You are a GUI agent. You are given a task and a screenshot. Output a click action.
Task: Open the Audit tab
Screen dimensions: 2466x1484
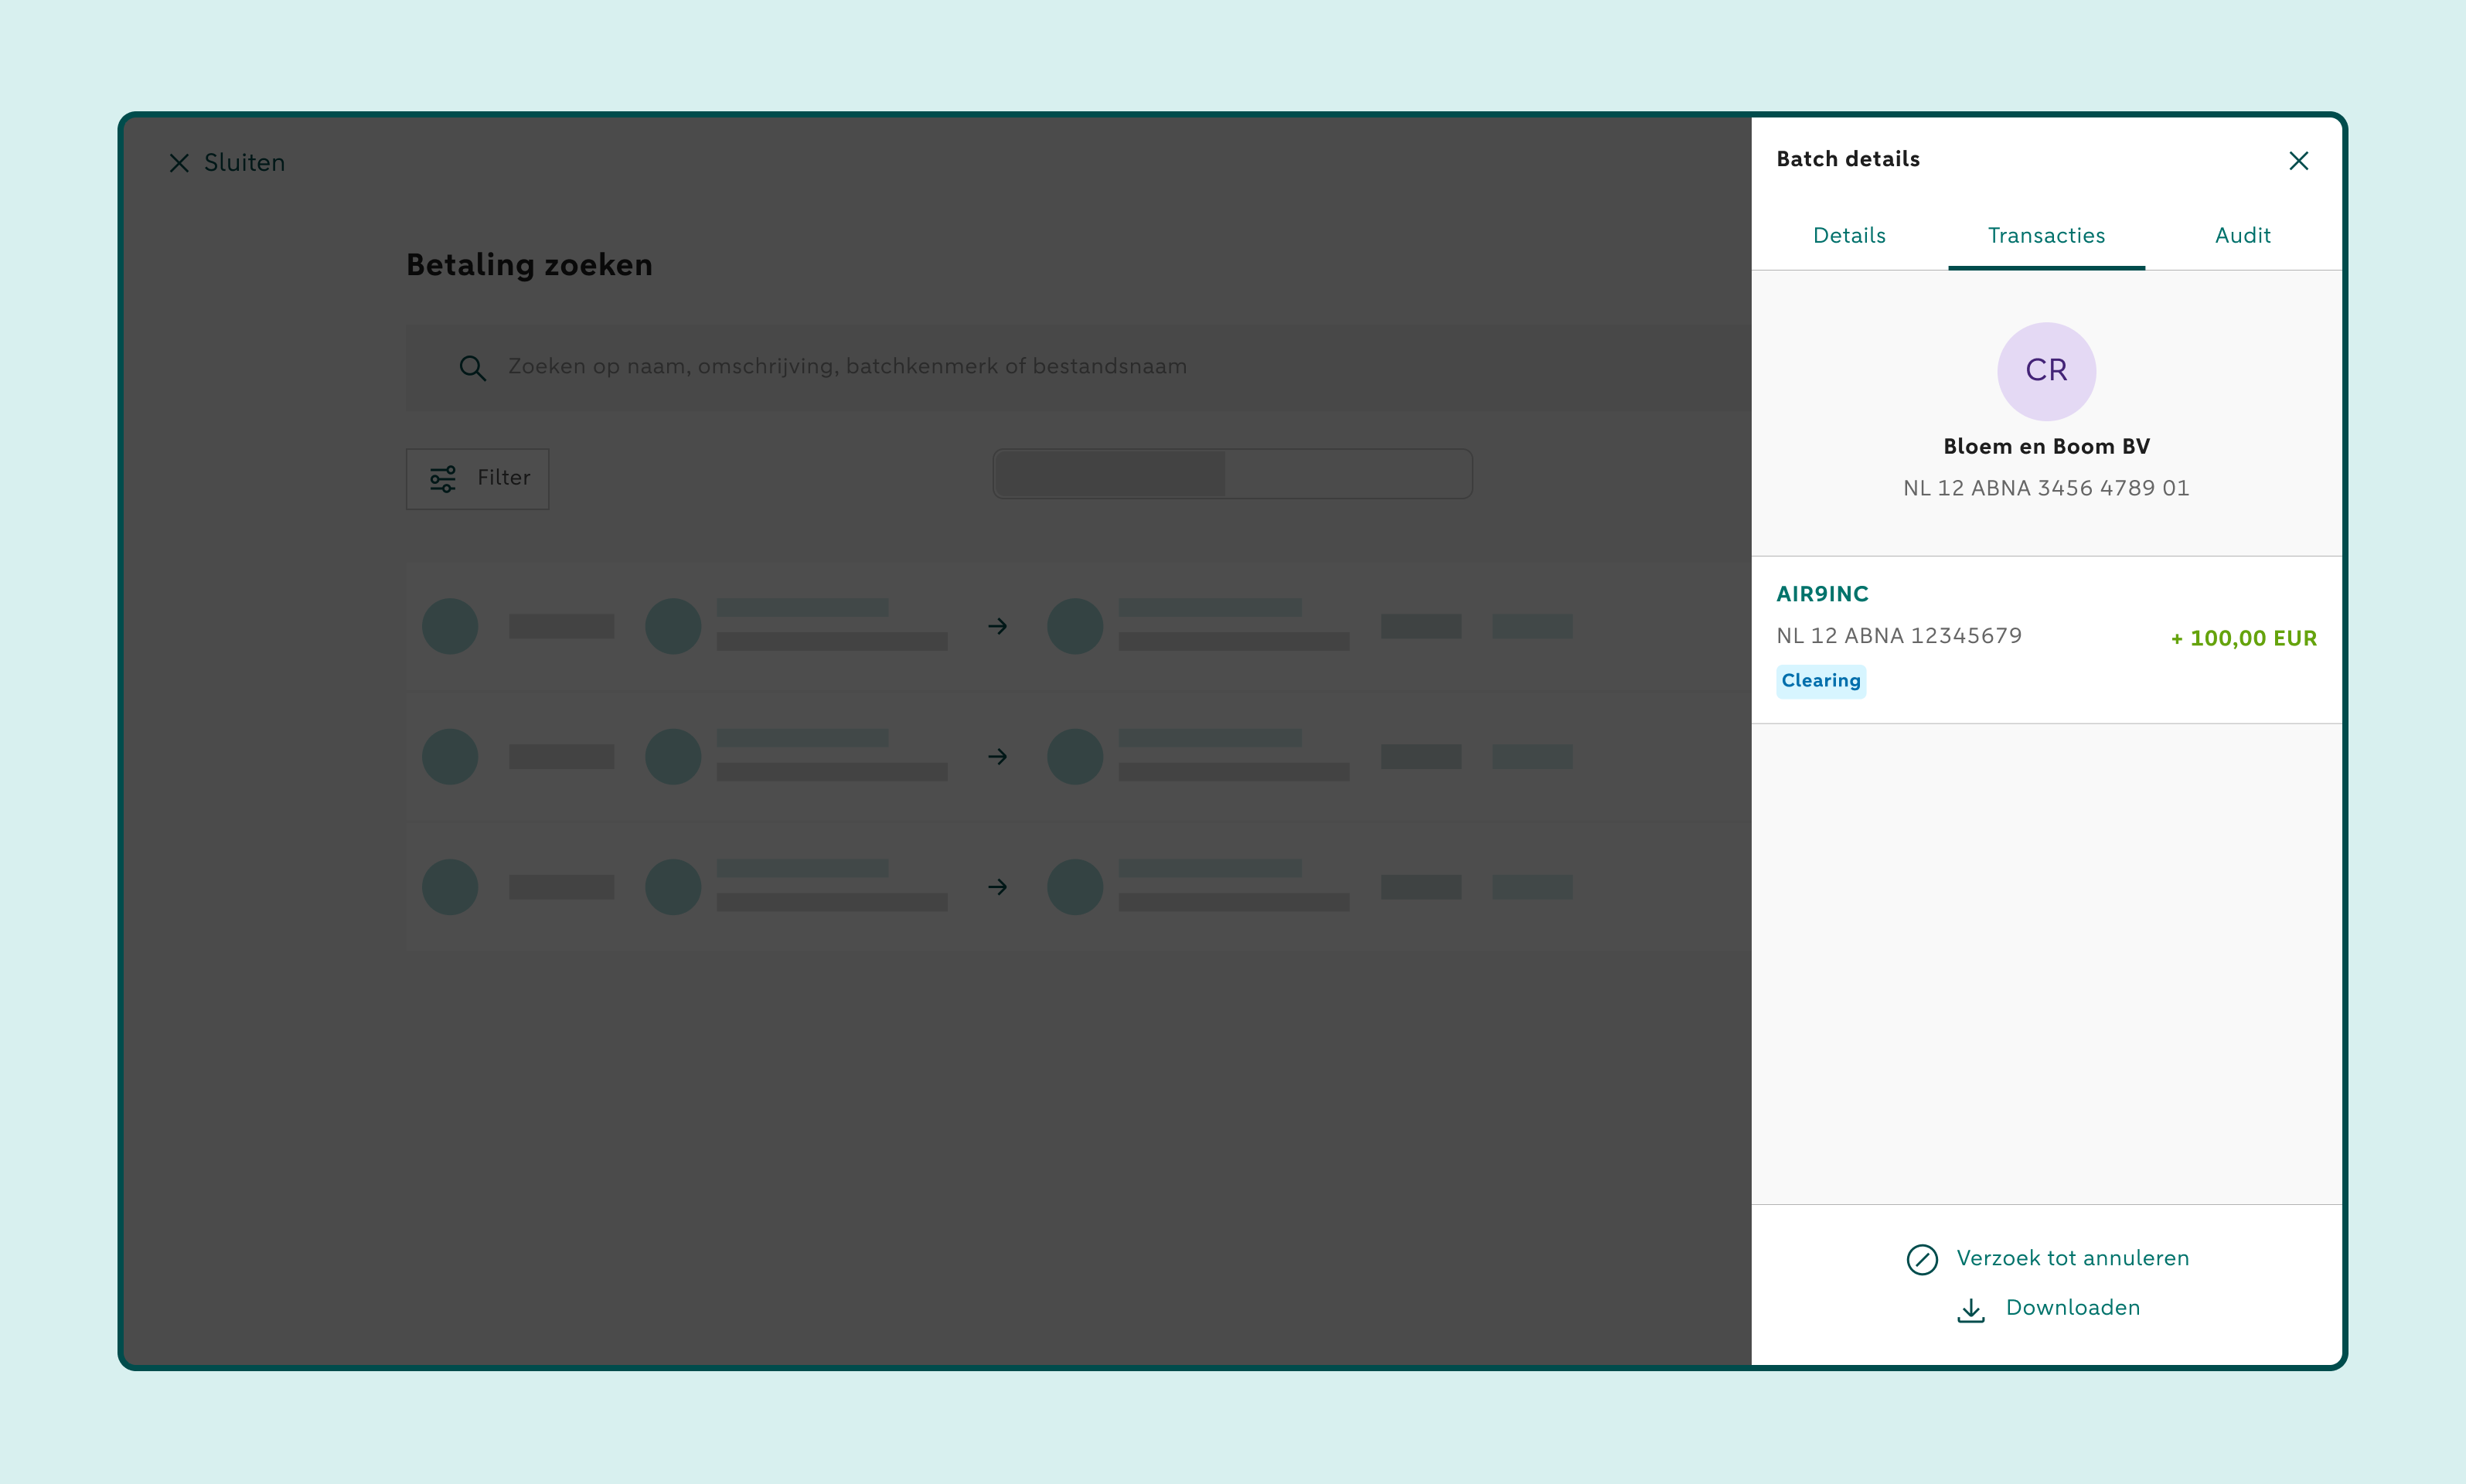pyautogui.click(x=2242, y=236)
